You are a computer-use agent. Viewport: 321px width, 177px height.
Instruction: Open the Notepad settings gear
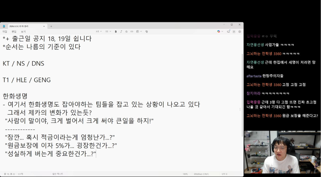pos(240,32)
